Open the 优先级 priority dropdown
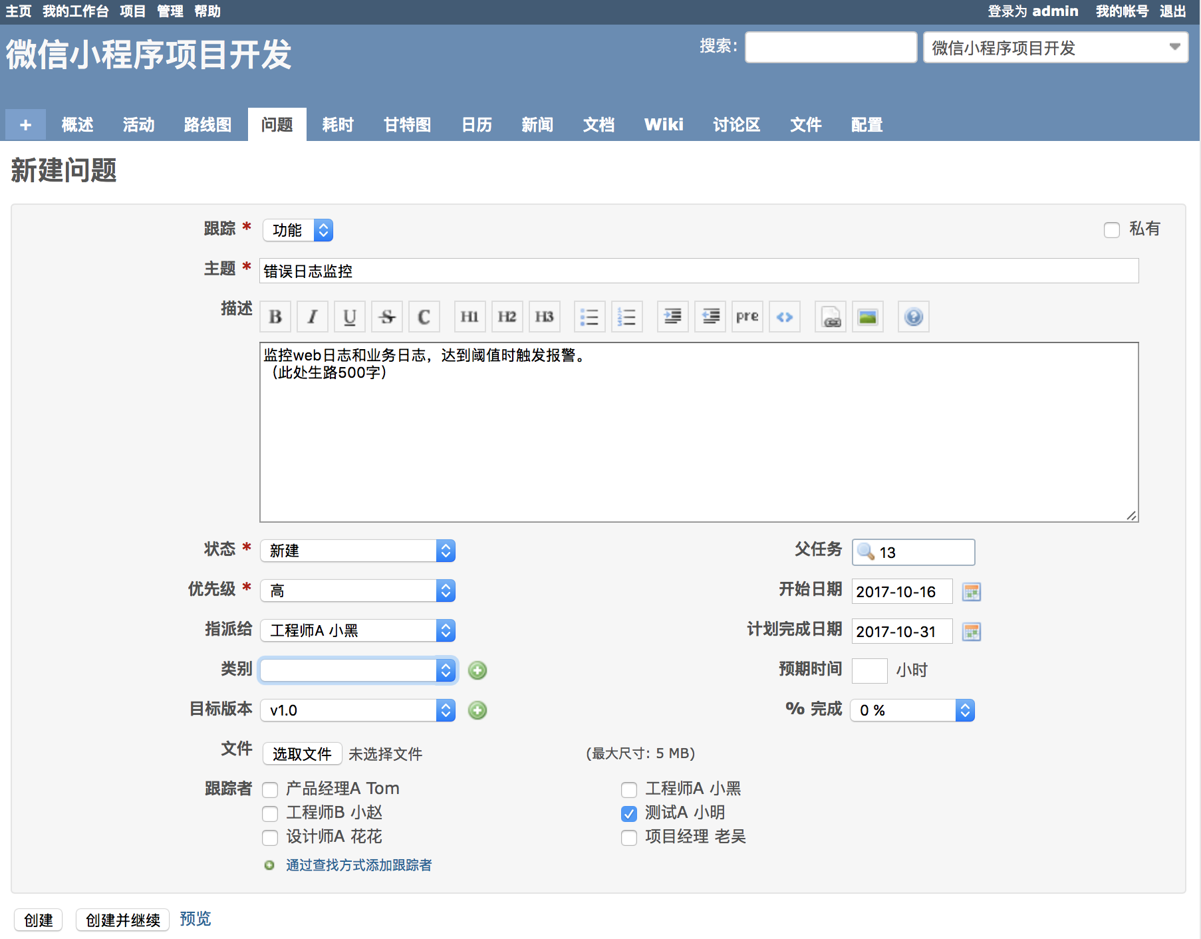Image resolution: width=1201 pixels, height=939 pixels. point(358,591)
